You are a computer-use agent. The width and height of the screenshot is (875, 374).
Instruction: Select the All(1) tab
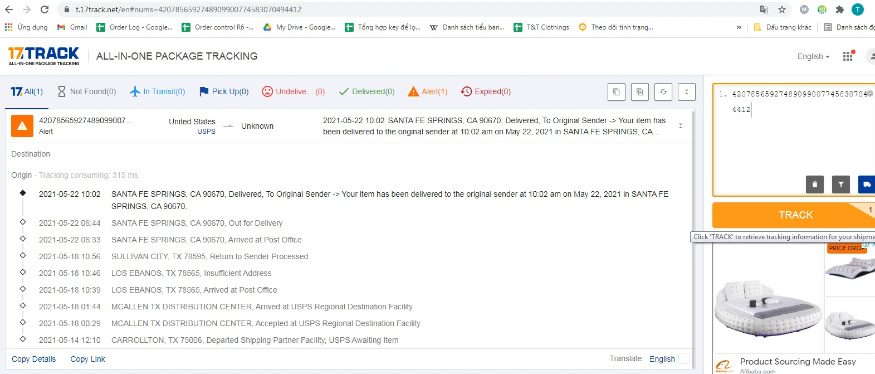pyautogui.click(x=27, y=91)
